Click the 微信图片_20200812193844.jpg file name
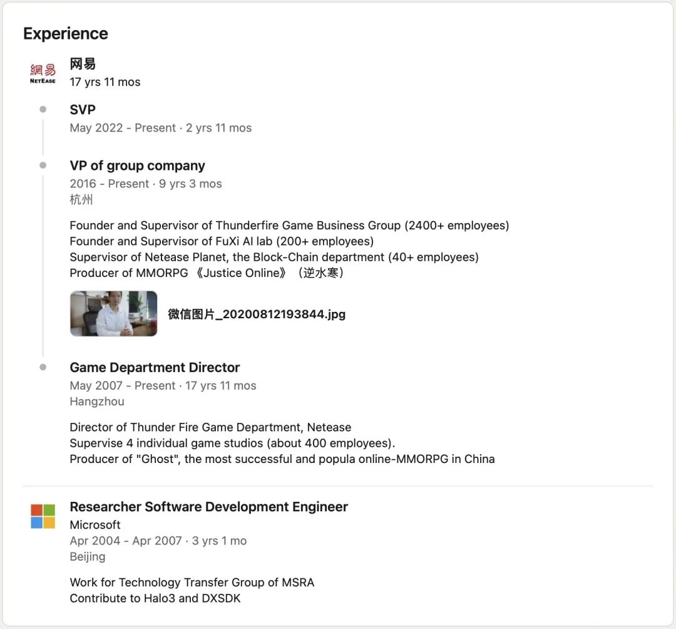The image size is (676, 629). (257, 314)
